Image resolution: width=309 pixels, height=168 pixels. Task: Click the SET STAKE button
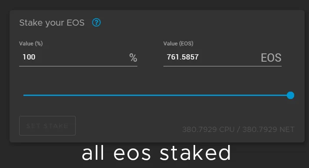point(47,125)
